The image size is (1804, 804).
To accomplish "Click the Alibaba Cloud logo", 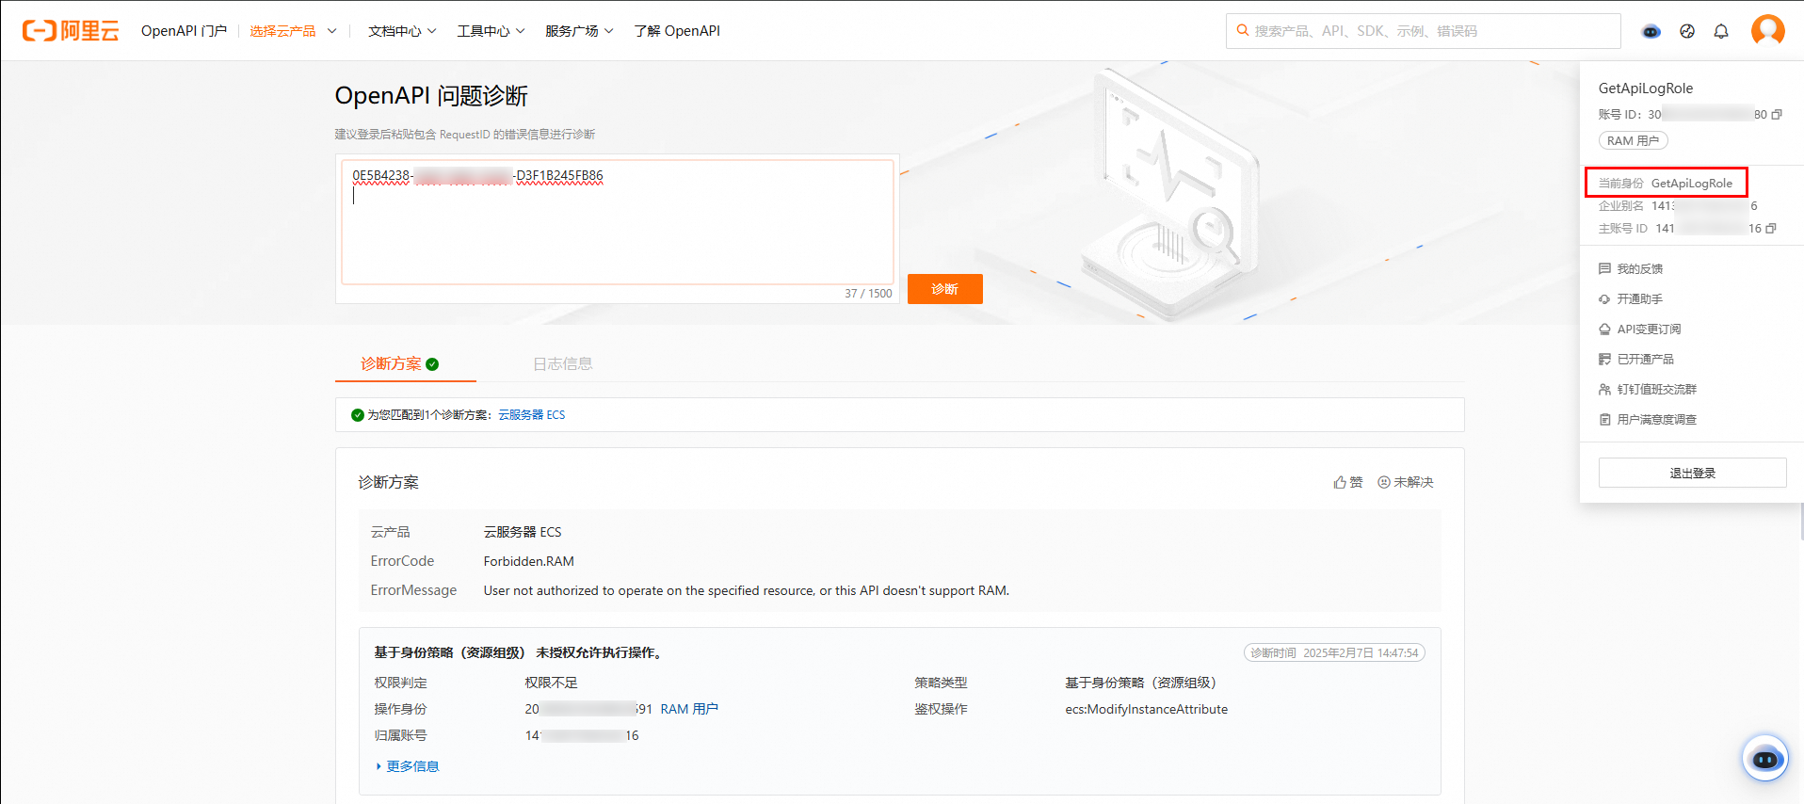I will pyautogui.click(x=71, y=31).
